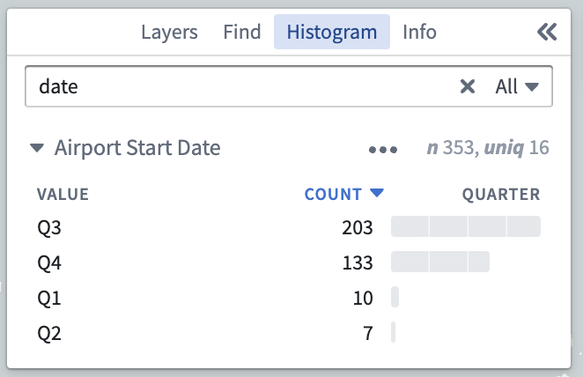Click the COUNT column header
The width and height of the screenshot is (583, 377).
pyautogui.click(x=333, y=195)
